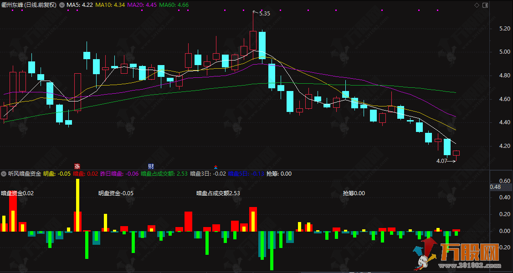Click the 0.48 value tag on axis
This screenshot has height=273, width=513.
point(495,187)
